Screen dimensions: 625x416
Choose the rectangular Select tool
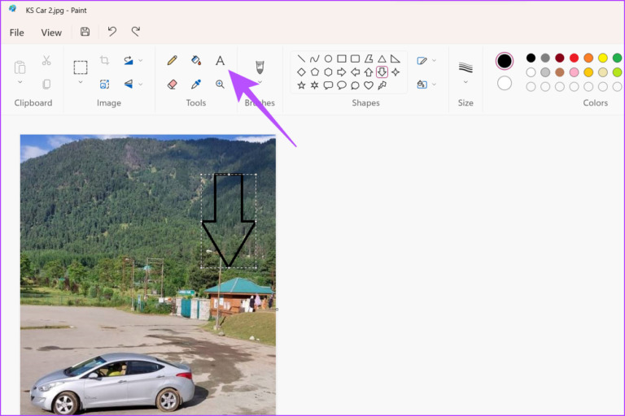click(x=81, y=67)
